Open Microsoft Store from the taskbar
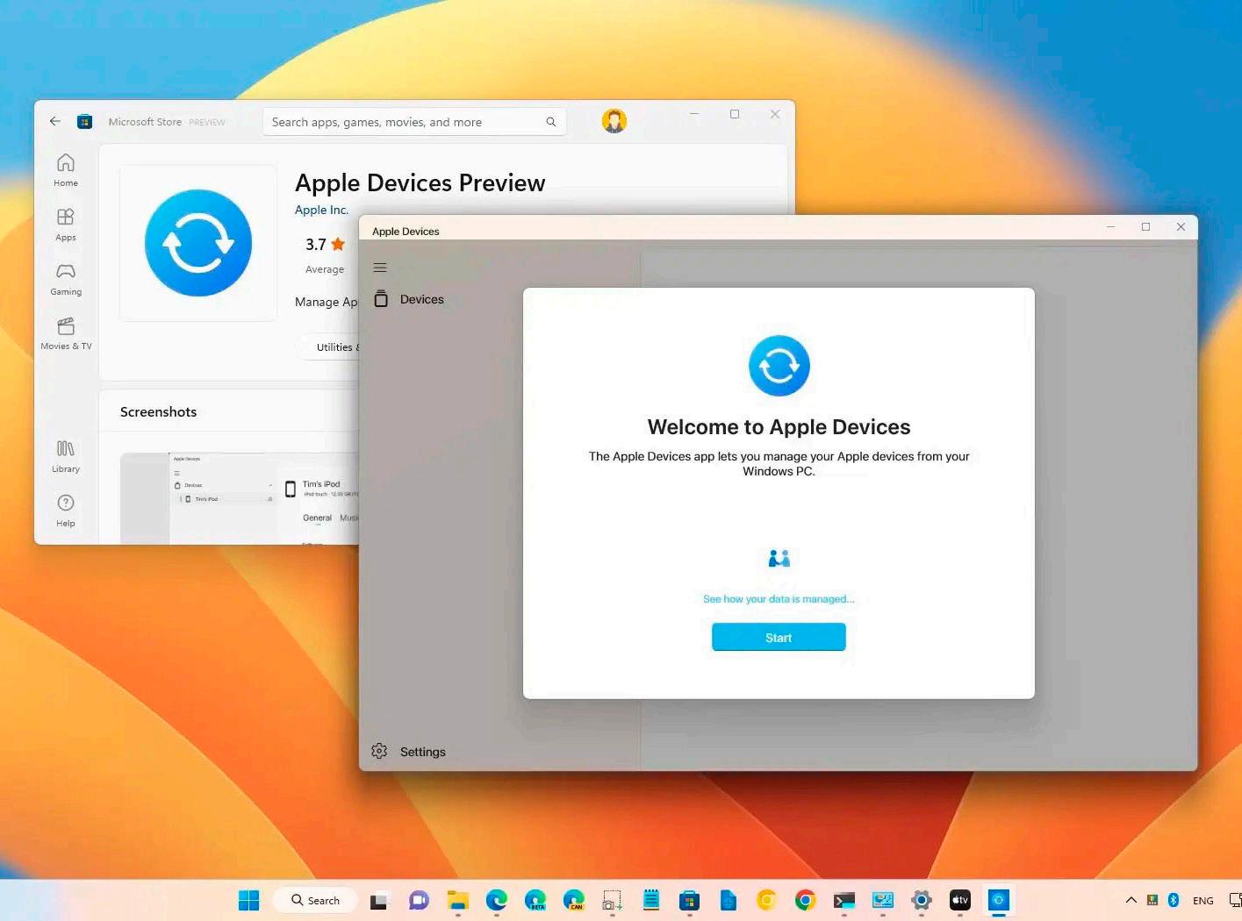Viewport: 1242px width, 921px height. tap(689, 901)
